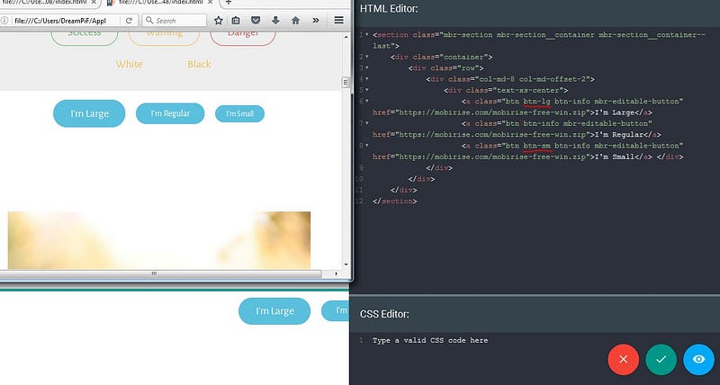This screenshot has height=385, width=720.
Task: Click the I'm Regular button
Action: [170, 113]
